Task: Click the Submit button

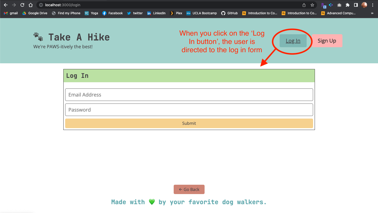Action: [x=189, y=123]
